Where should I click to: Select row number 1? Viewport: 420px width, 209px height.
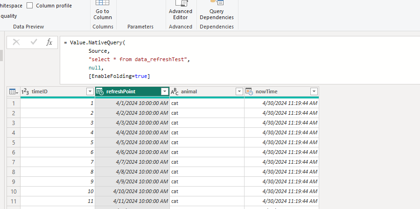click(14, 103)
